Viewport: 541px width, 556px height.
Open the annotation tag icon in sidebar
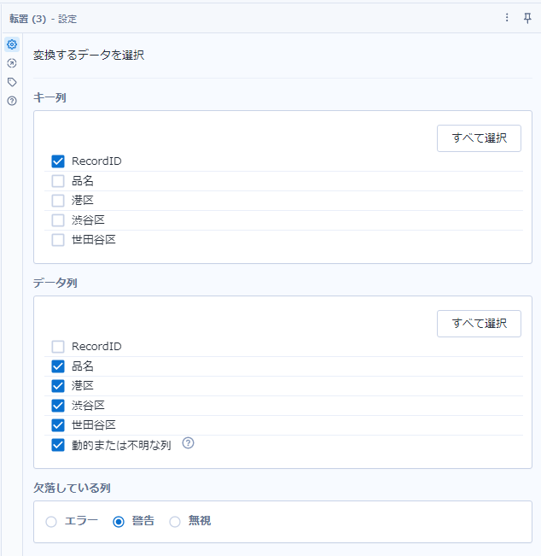[x=12, y=82]
